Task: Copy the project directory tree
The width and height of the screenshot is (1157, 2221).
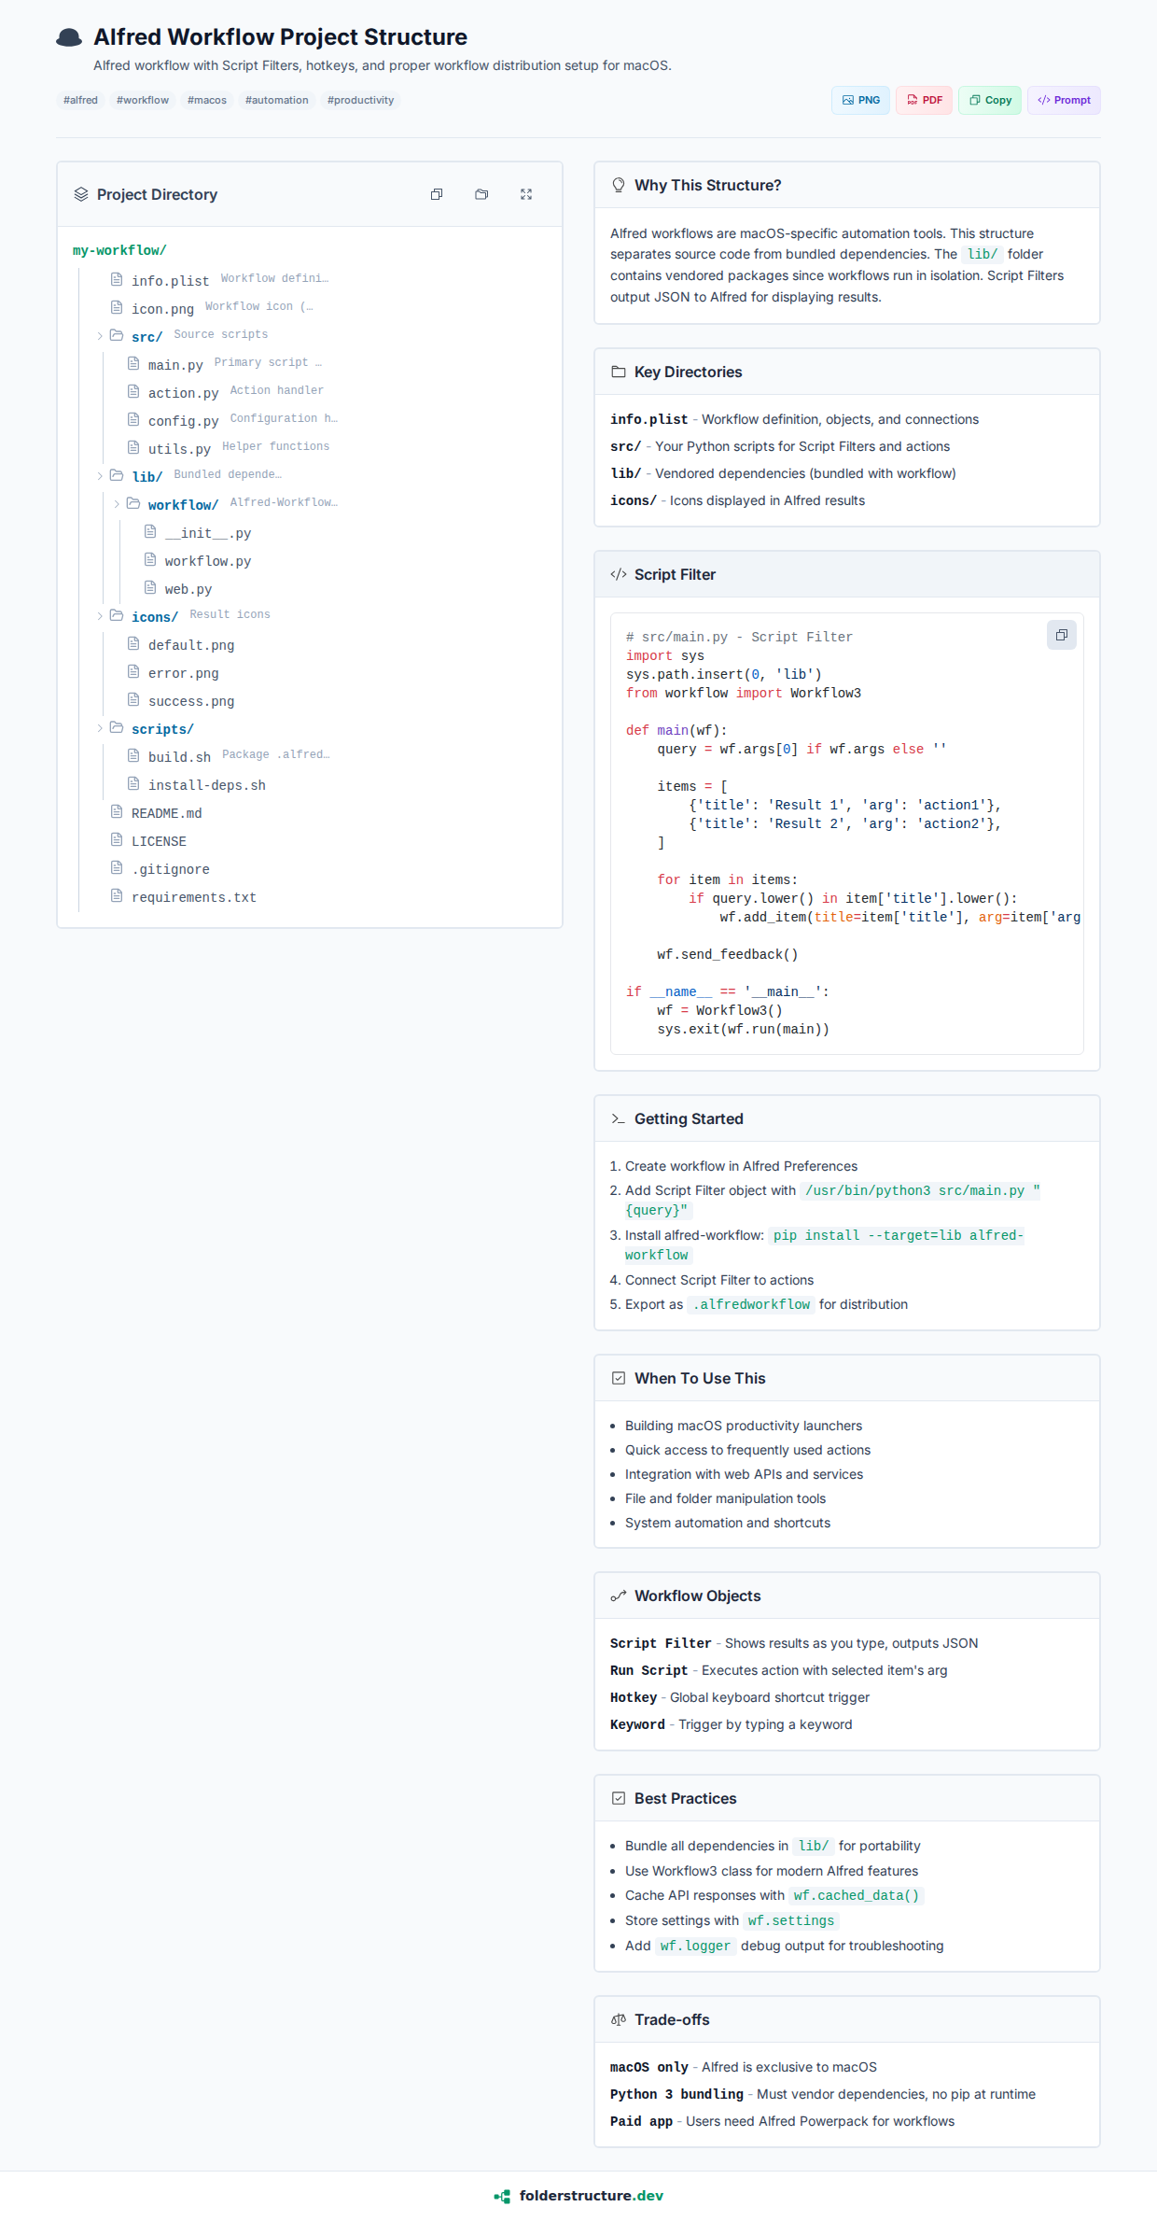Action: tap(437, 194)
